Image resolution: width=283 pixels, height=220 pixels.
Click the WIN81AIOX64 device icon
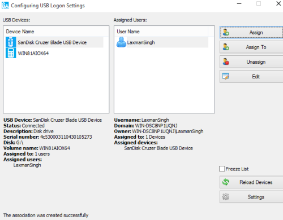click(11, 53)
